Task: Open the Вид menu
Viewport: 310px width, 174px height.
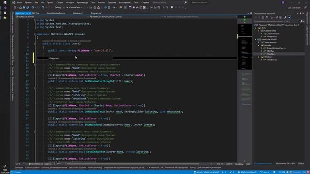Action: pos(36,2)
